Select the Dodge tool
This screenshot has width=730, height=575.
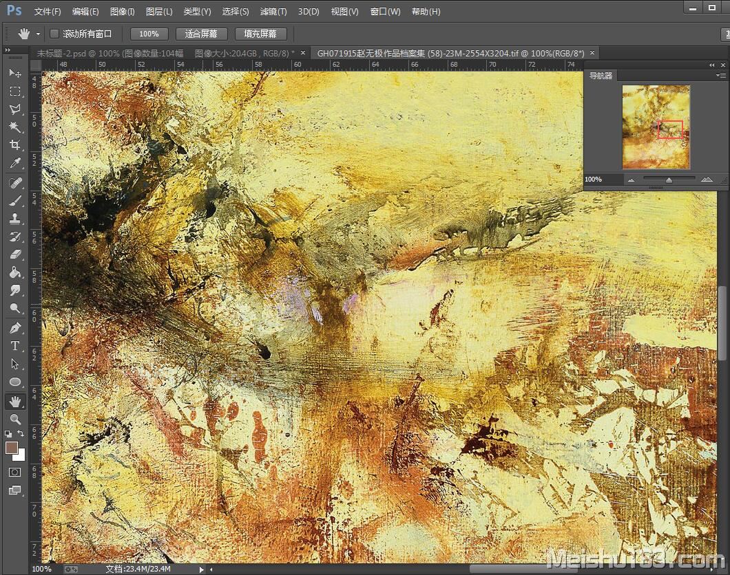[x=15, y=307]
